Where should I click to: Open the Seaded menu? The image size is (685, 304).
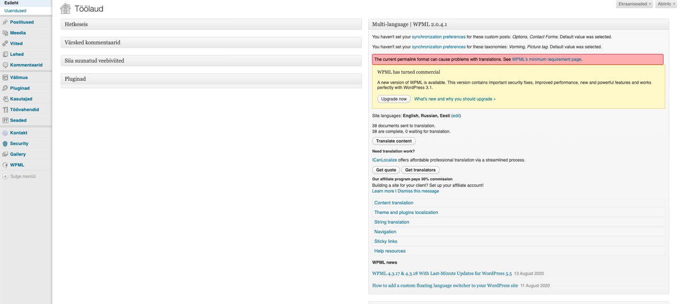[x=18, y=120]
